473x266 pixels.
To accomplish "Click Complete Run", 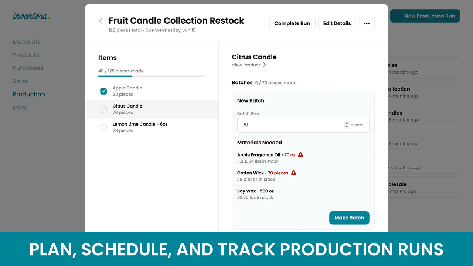I will pyautogui.click(x=292, y=23).
